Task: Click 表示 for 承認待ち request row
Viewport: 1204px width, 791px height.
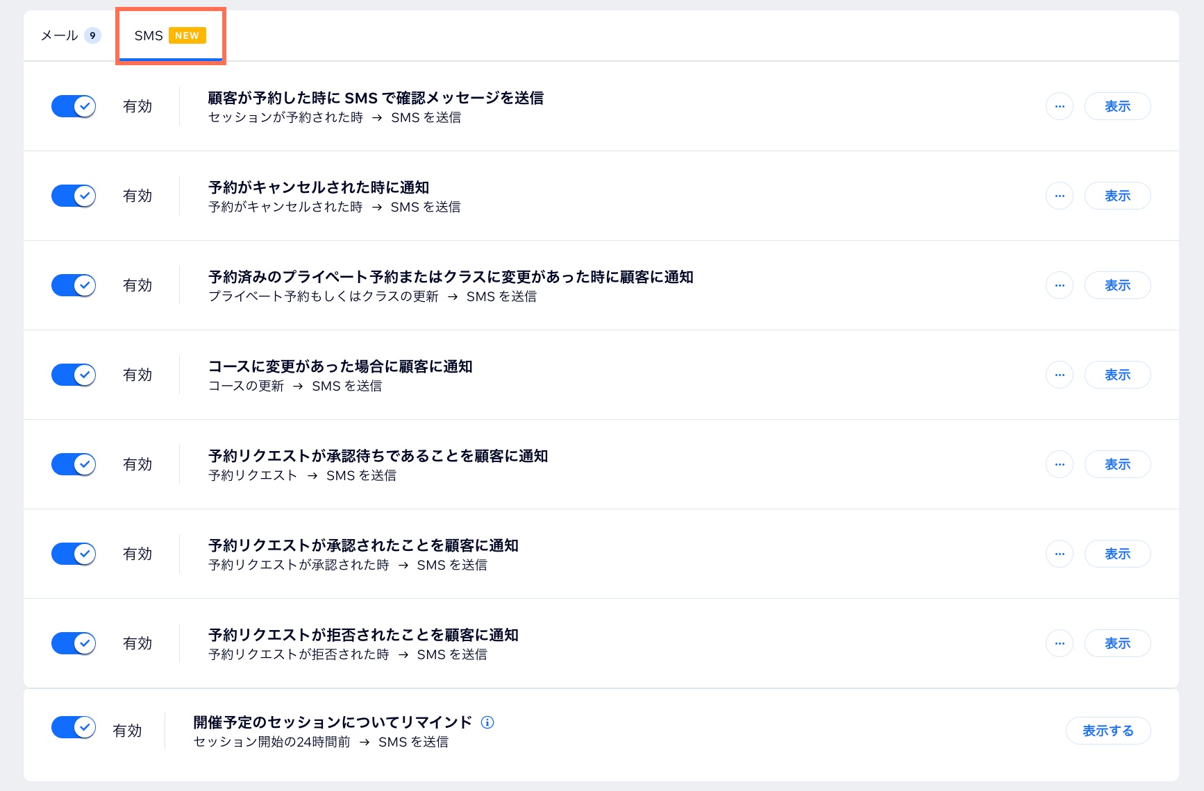Action: (x=1117, y=464)
